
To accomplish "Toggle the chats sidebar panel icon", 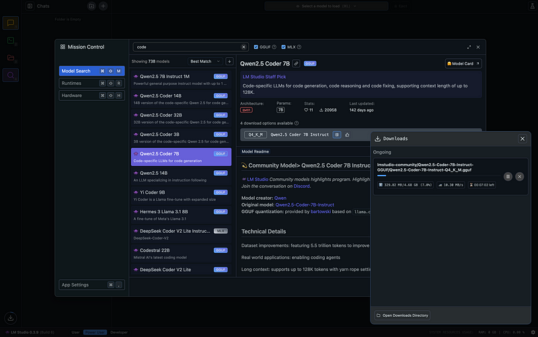I will (x=30, y=6).
